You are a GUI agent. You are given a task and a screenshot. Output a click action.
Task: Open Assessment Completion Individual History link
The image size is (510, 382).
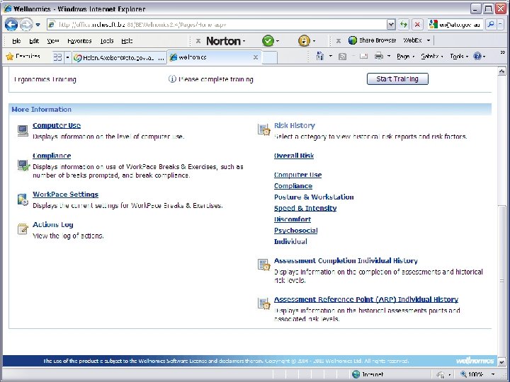tap(346, 260)
